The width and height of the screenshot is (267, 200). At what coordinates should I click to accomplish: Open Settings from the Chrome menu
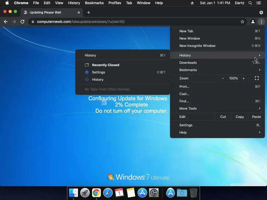pos(217,125)
